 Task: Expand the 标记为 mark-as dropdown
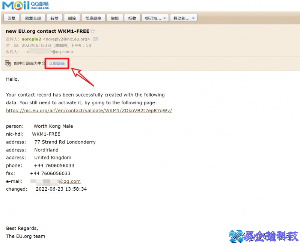coord(155,18)
